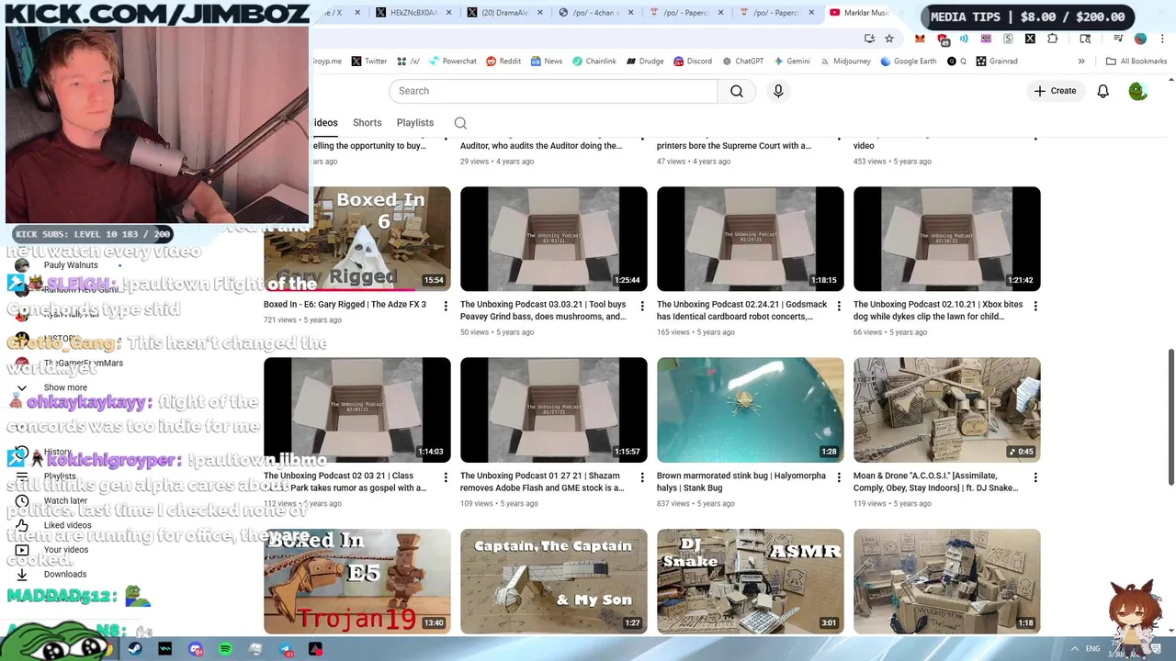Open the browser Extensions puzzle icon
The width and height of the screenshot is (1176, 661).
(x=1053, y=39)
